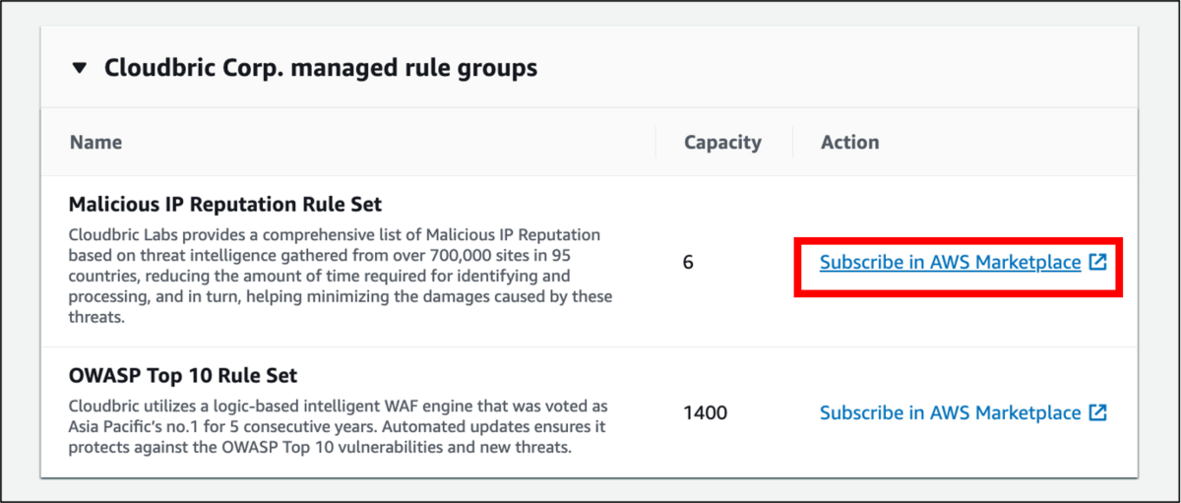1181x503 pixels.
Task: Sort by the Name column header
Action: pyautogui.click(x=95, y=143)
